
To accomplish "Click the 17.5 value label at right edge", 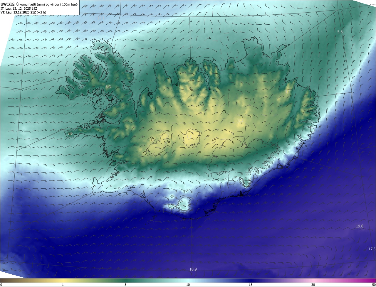I will point(372,249).
